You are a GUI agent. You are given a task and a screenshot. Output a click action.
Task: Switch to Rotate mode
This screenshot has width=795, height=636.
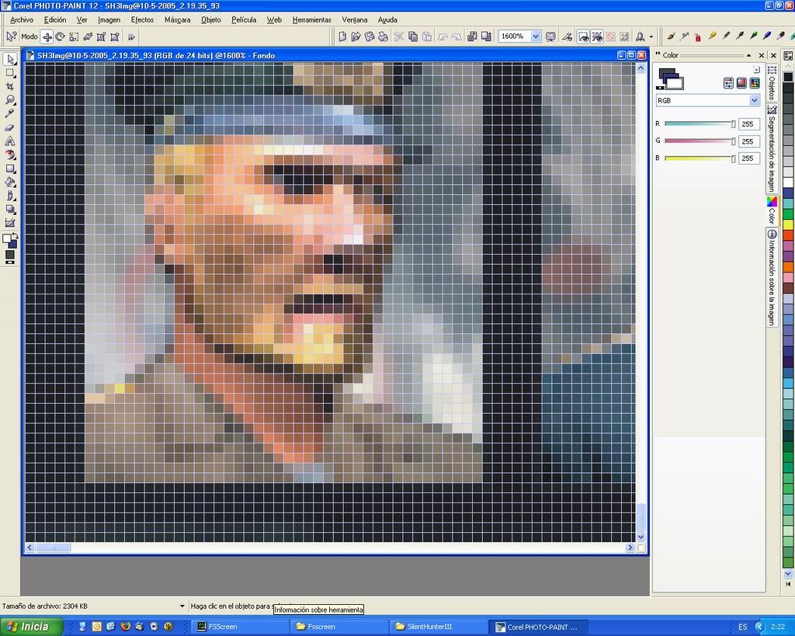61,36
